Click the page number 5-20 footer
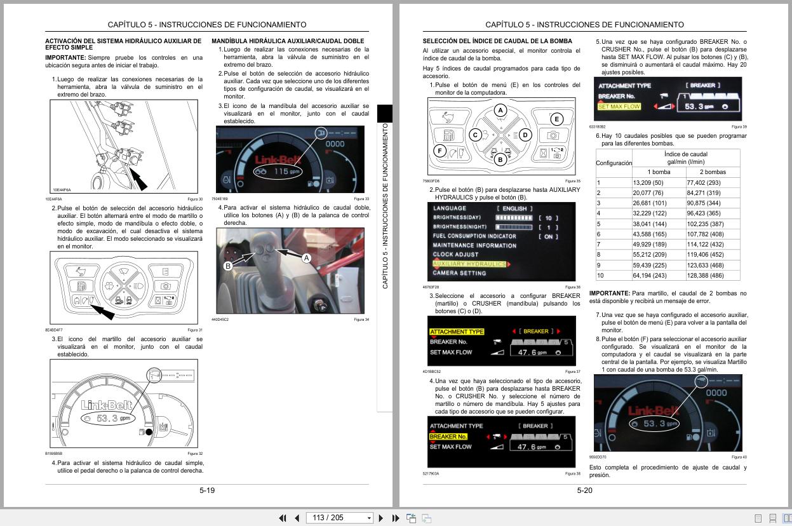792x526 pixels. (x=584, y=490)
